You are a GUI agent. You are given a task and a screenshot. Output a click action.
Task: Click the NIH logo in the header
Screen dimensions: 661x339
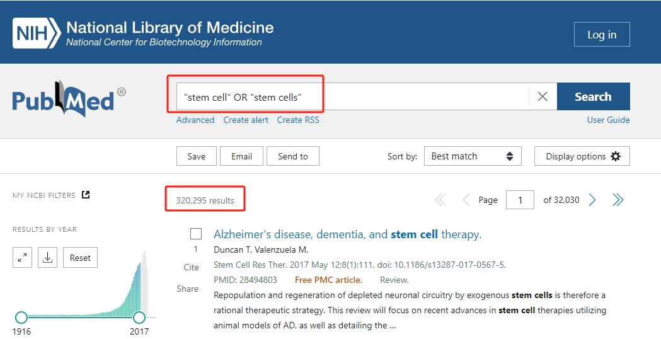pos(37,33)
